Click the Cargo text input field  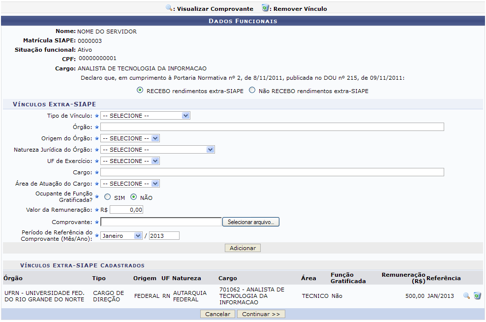272,172
